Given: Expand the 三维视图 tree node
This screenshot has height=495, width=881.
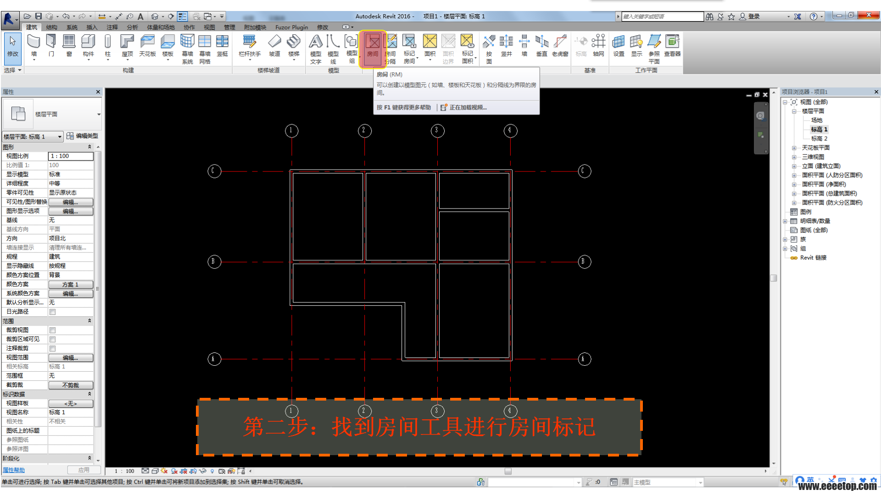Looking at the screenshot, I should point(794,157).
